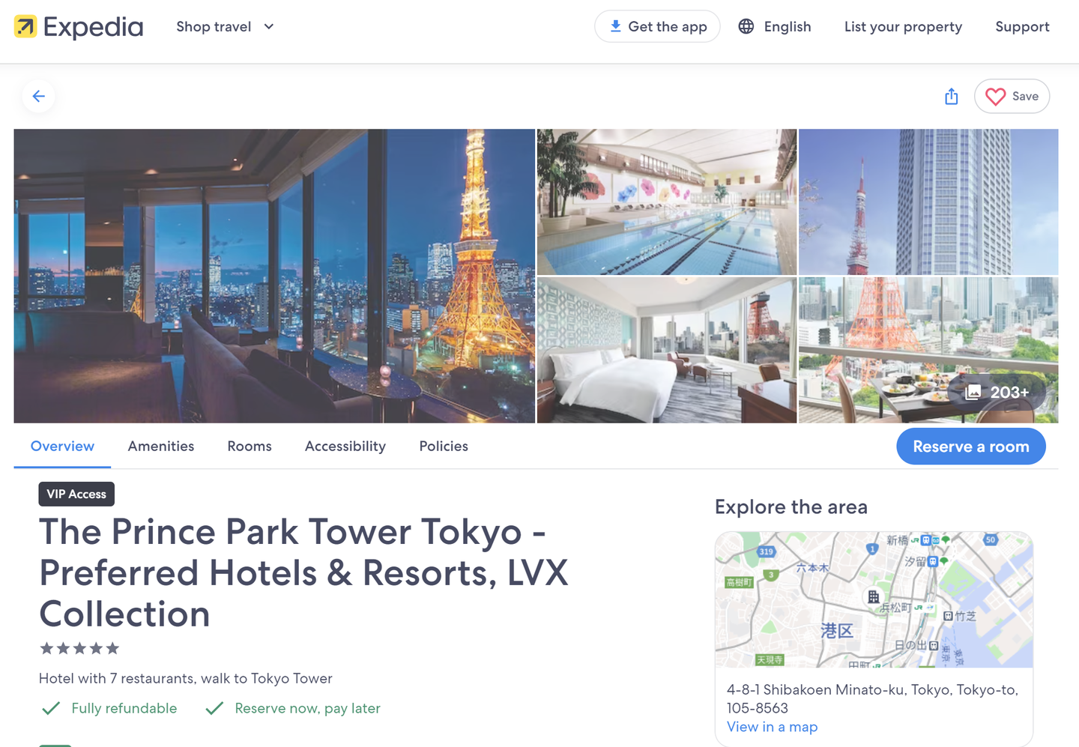
Task: Open the hotel bedroom photo
Action: point(667,350)
